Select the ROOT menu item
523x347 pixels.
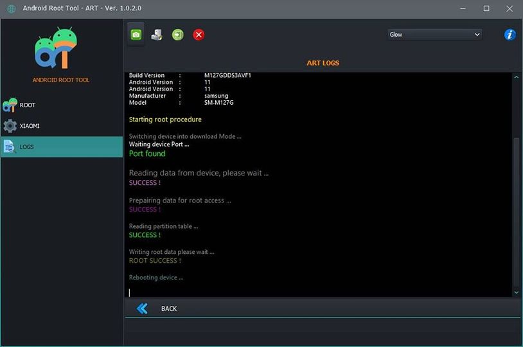click(x=62, y=105)
